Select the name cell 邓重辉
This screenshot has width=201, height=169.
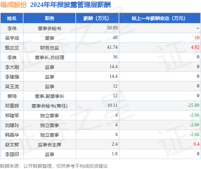[x=12, y=106]
